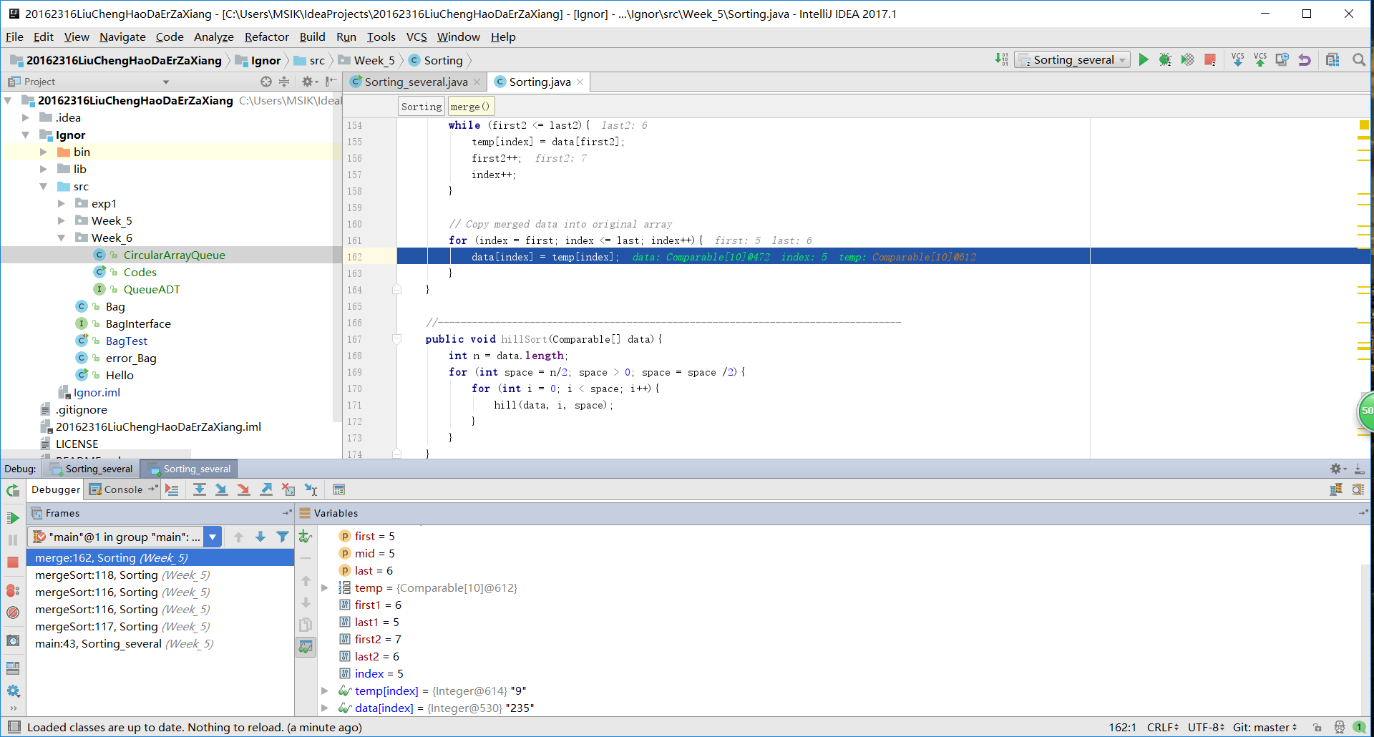1374x737 pixels.
Task: Click the Make Project build icon
Action: (1001, 59)
